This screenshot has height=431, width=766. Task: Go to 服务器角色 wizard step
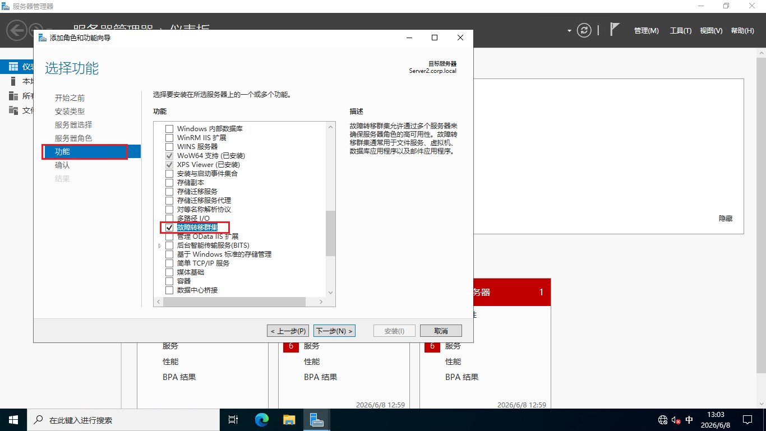tap(73, 138)
